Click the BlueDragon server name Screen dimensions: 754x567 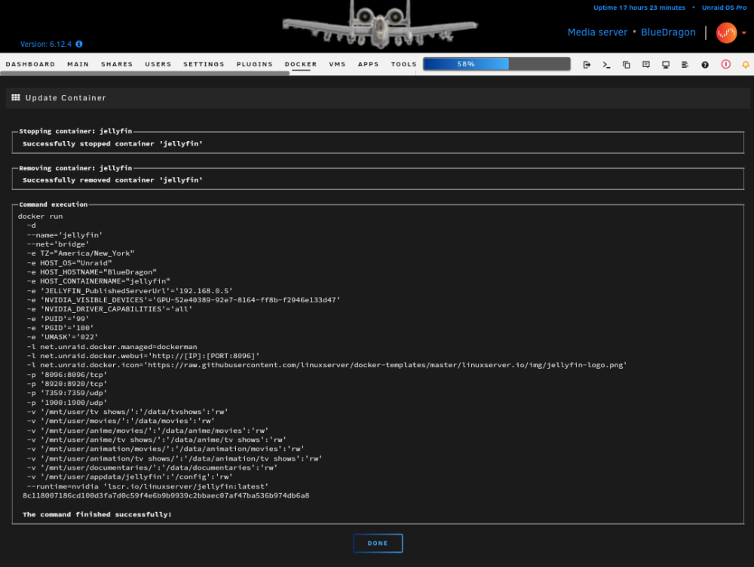(x=668, y=32)
